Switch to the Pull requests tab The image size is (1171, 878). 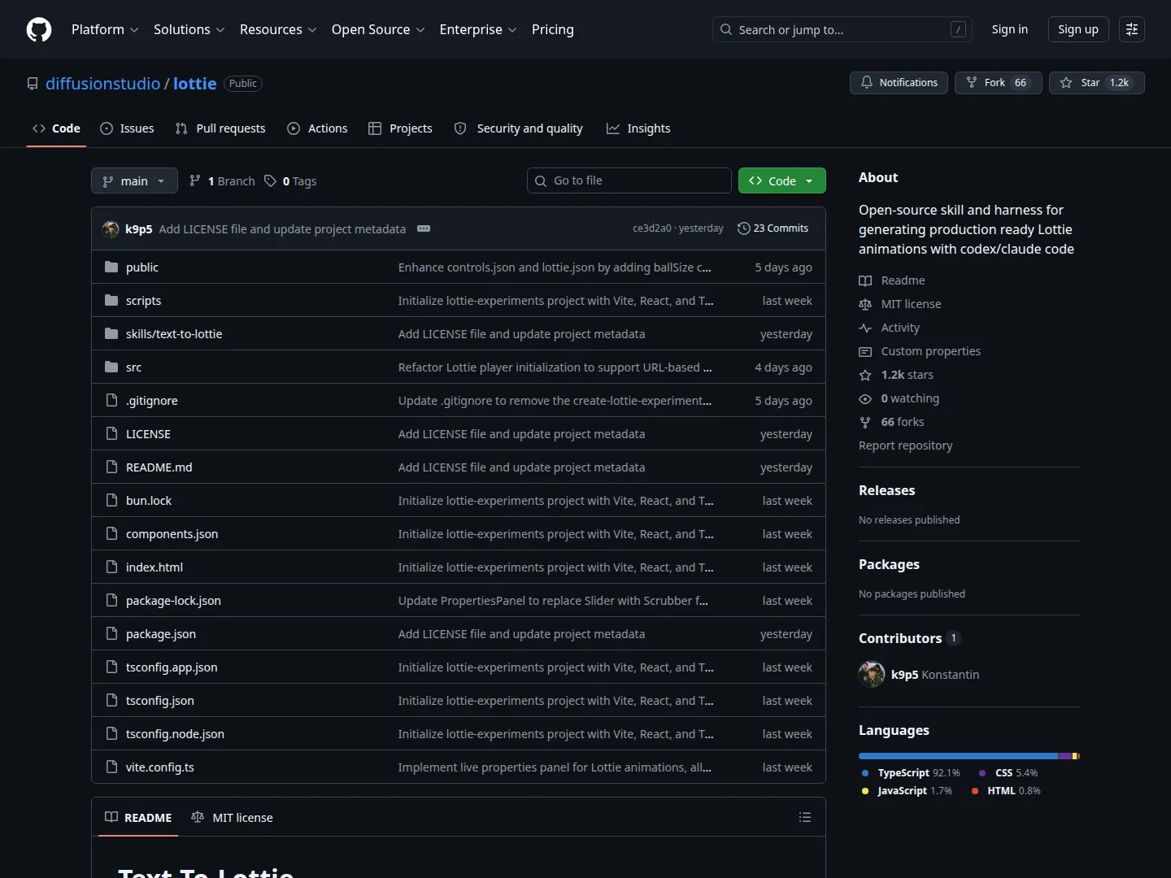220,128
